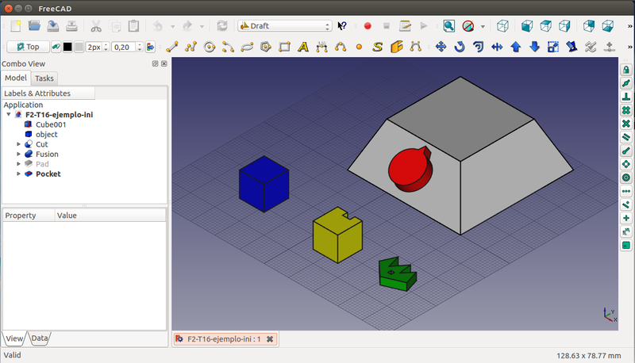635x363 pixels.
Task: Click the Draft Circle tool icon
Action: [210, 47]
